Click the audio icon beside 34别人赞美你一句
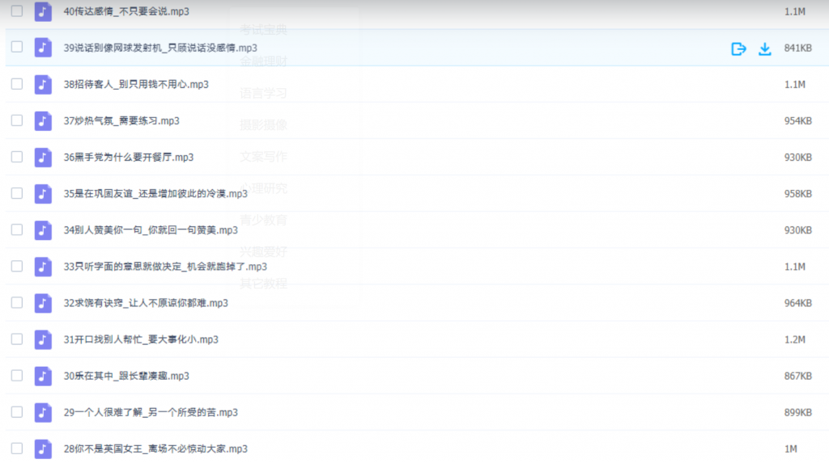Image resolution: width=829 pixels, height=463 pixels. [43, 230]
